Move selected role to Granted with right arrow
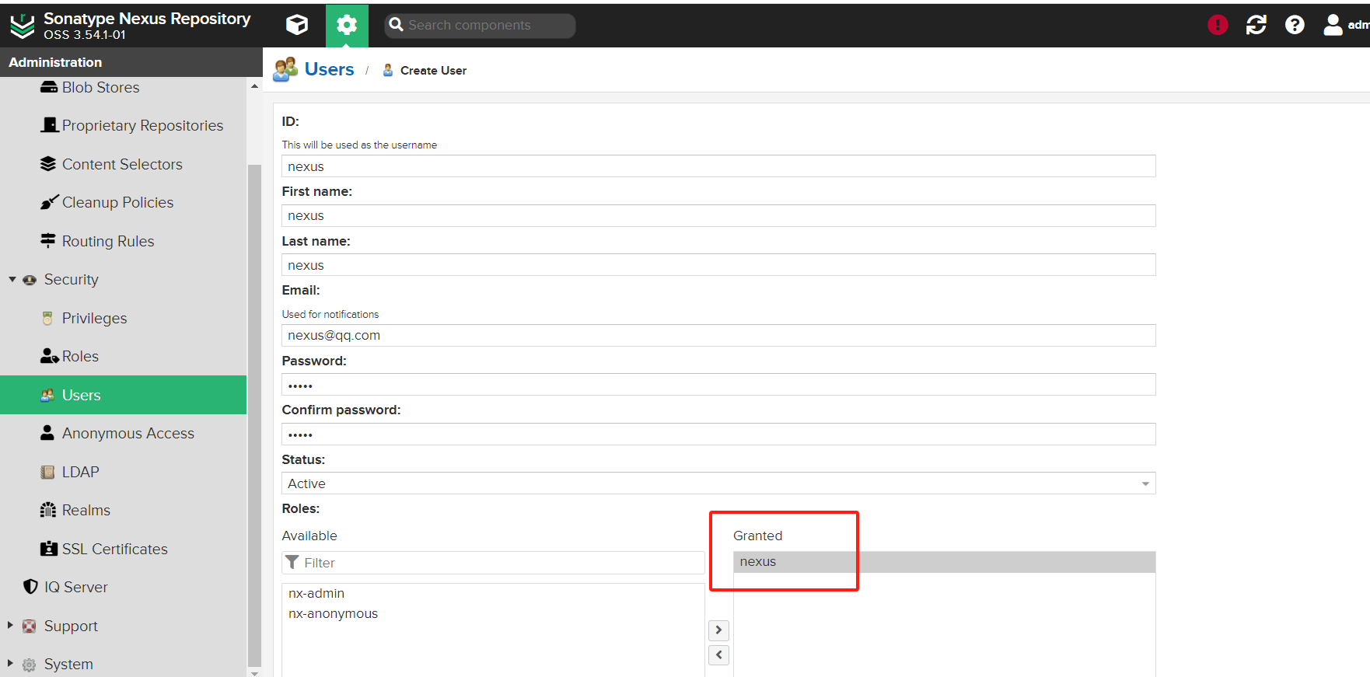Image resolution: width=1370 pixels, height=677 pixels. pos(718,630)
